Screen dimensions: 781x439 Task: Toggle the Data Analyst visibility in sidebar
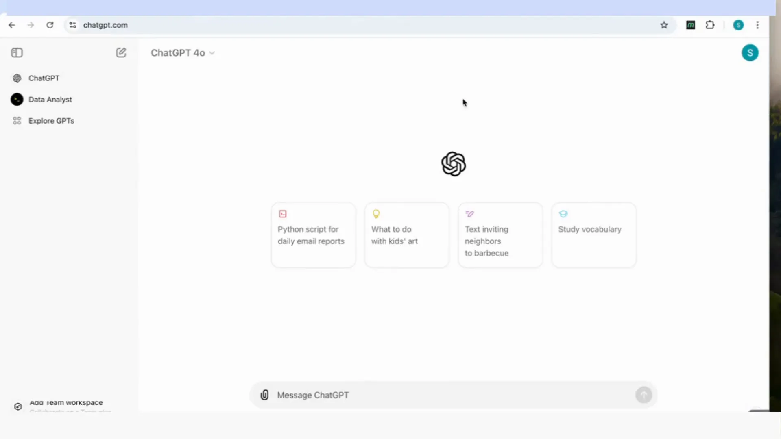tap(50, 99)
